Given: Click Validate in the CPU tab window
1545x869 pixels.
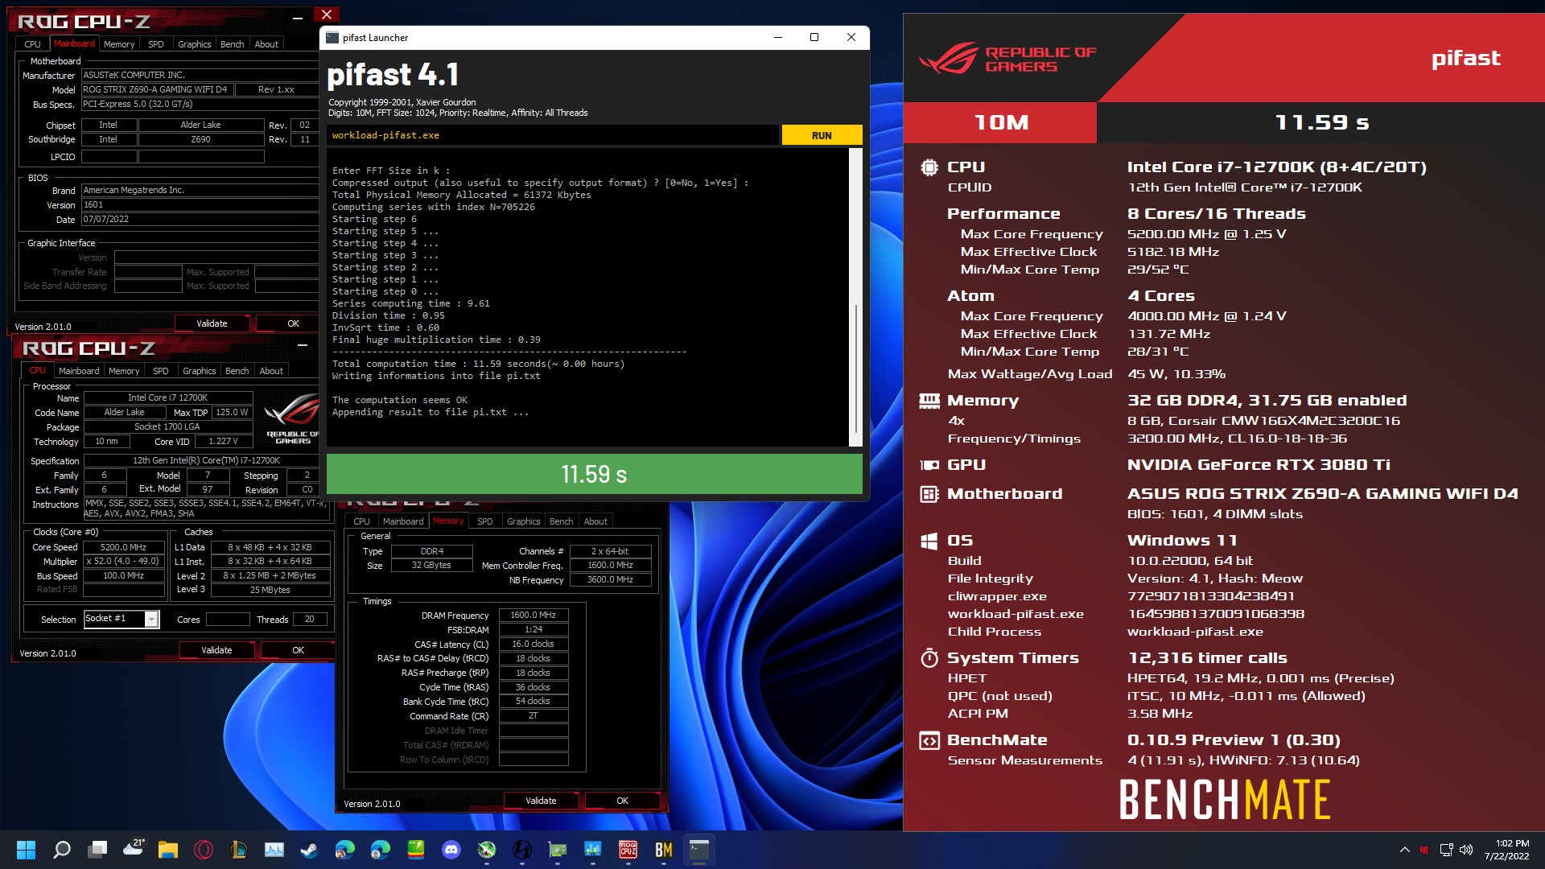Looking at the screenshot, I should pyautogui.click(x=216, y=650).
